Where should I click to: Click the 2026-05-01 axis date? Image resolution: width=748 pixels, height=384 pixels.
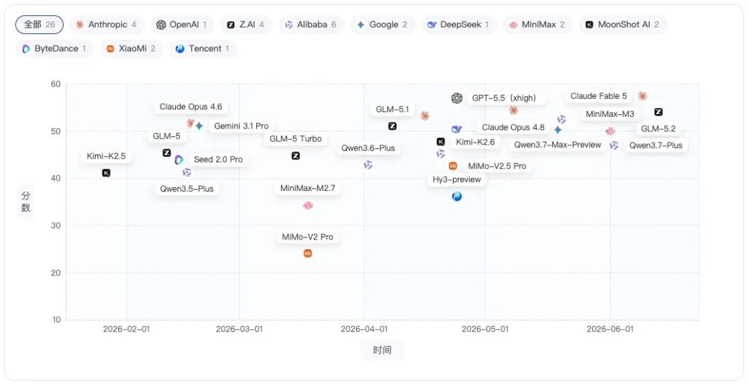tap(485, 329)
